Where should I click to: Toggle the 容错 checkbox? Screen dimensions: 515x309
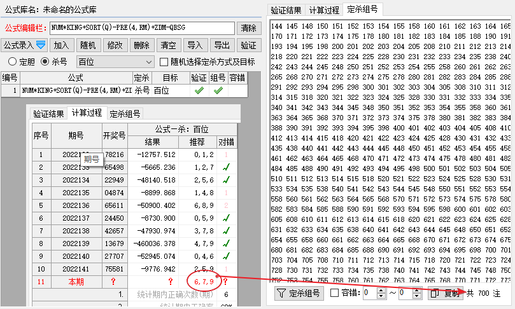point(334,292)
